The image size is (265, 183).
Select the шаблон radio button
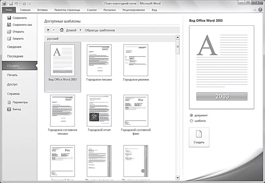[x=191, y=121]
